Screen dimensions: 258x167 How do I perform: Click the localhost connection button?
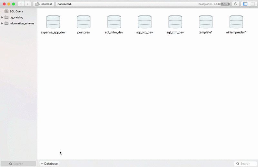tap(44, 4)
